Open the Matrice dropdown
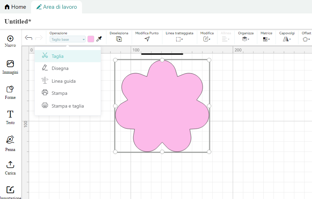This screenshot has width=312, height=199. click(x=266, y=39)
